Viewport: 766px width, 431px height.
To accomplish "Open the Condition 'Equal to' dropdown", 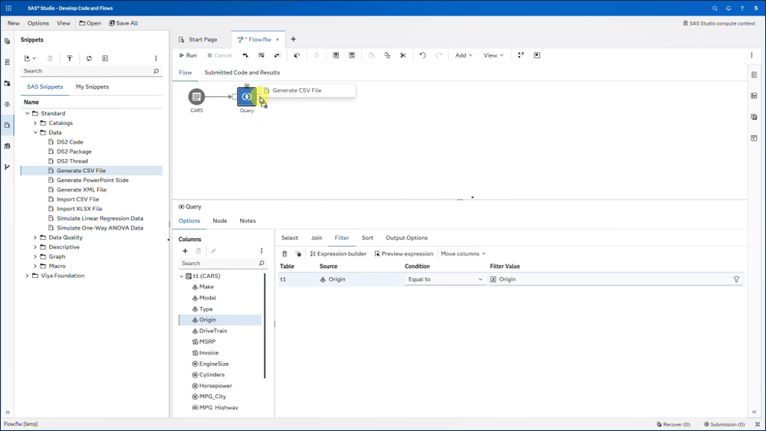I will tap(445, 279).
